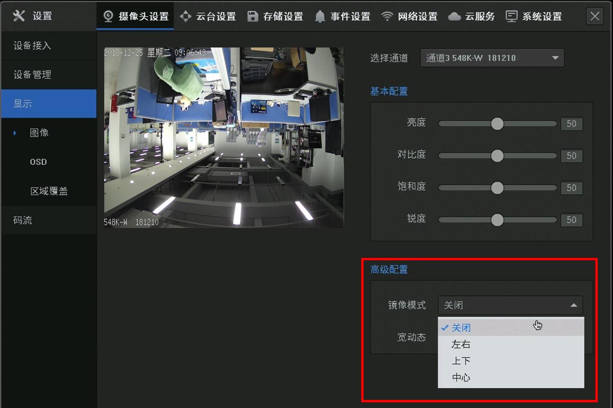Click the channel dropdown arrow
613x408 pixels.
(x=555, y=58)
